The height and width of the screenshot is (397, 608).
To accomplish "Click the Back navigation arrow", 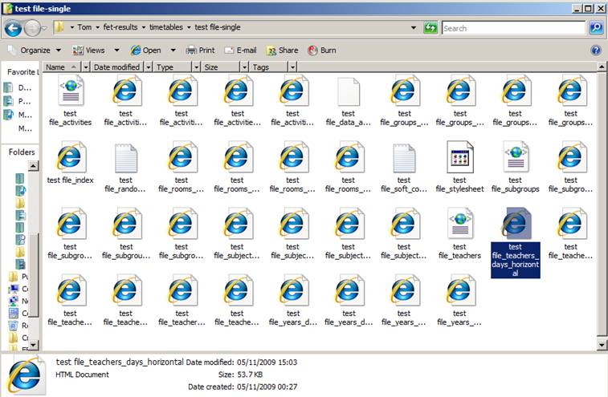I will coord(14,28).
